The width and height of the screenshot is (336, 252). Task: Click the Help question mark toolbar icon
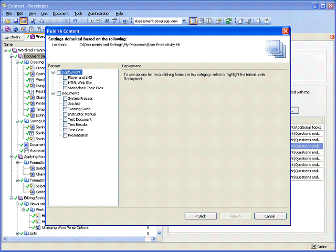[x=125, y=21]
